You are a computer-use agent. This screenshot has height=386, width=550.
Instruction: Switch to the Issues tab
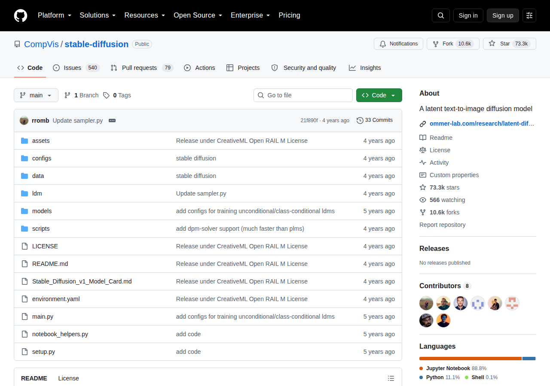tap(76, 68)
